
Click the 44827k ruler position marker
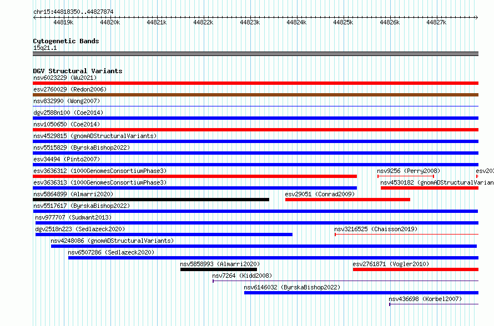[436, 22]
